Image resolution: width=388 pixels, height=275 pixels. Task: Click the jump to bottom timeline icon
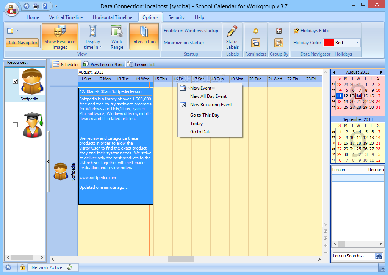point(325,238)
